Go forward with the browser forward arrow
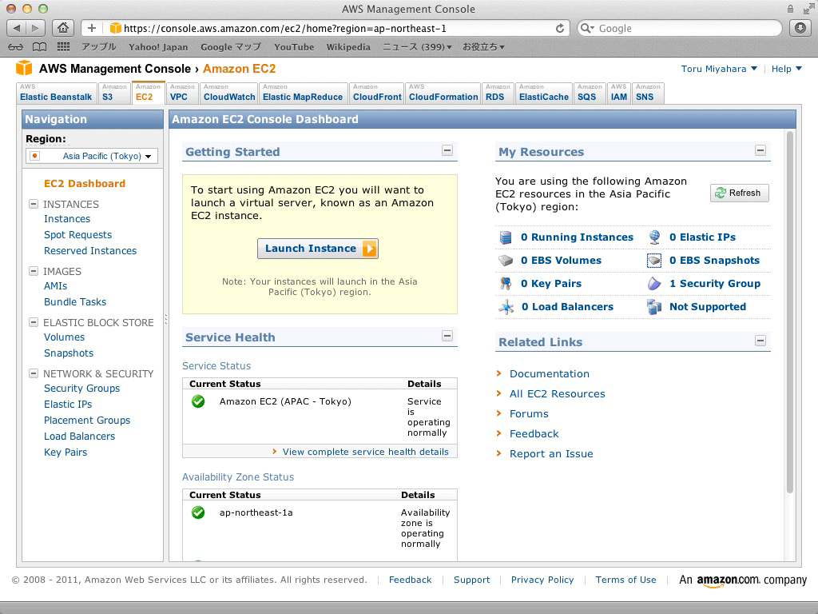This screenshot has width=818, height=614. coord(35,28)
